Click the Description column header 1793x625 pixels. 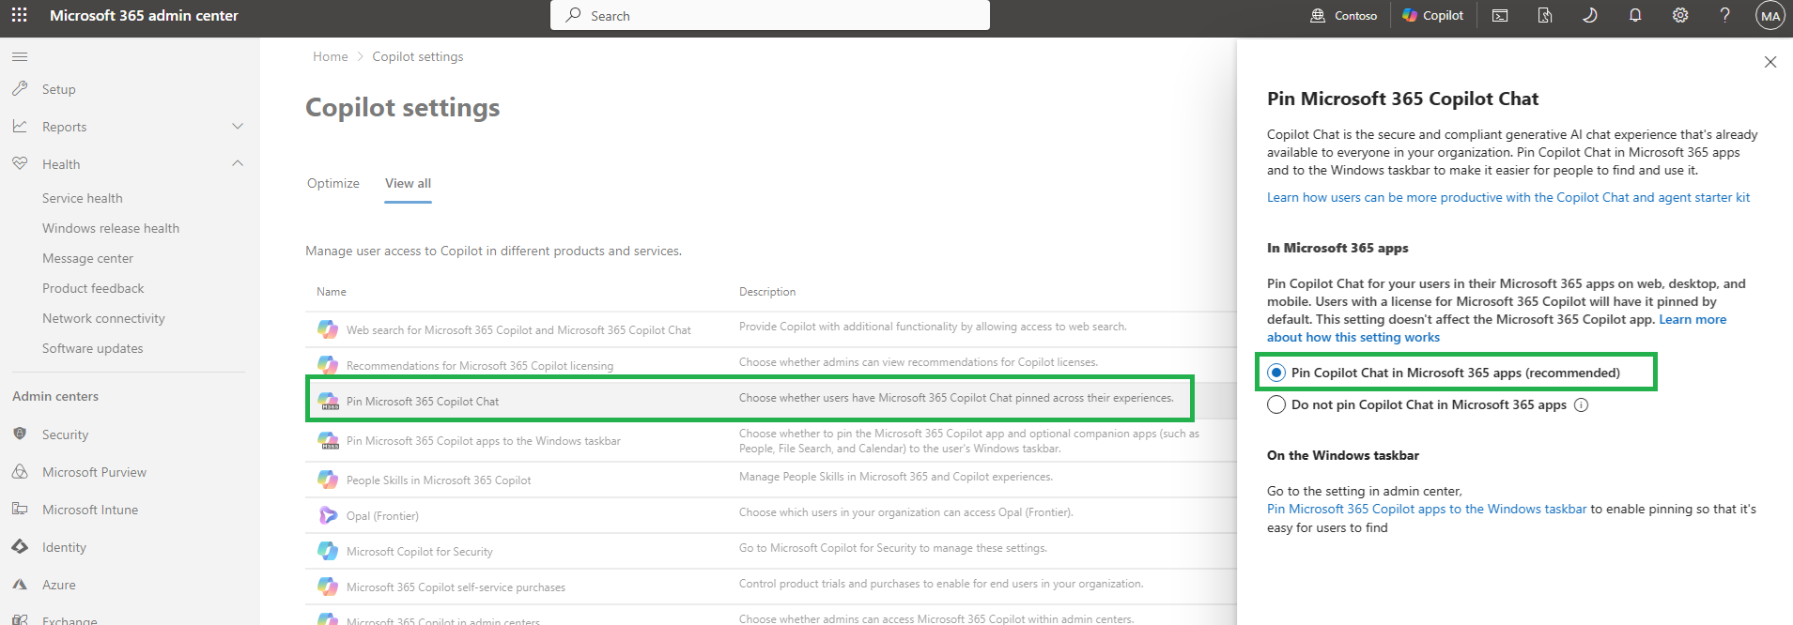tap(767, 292)
